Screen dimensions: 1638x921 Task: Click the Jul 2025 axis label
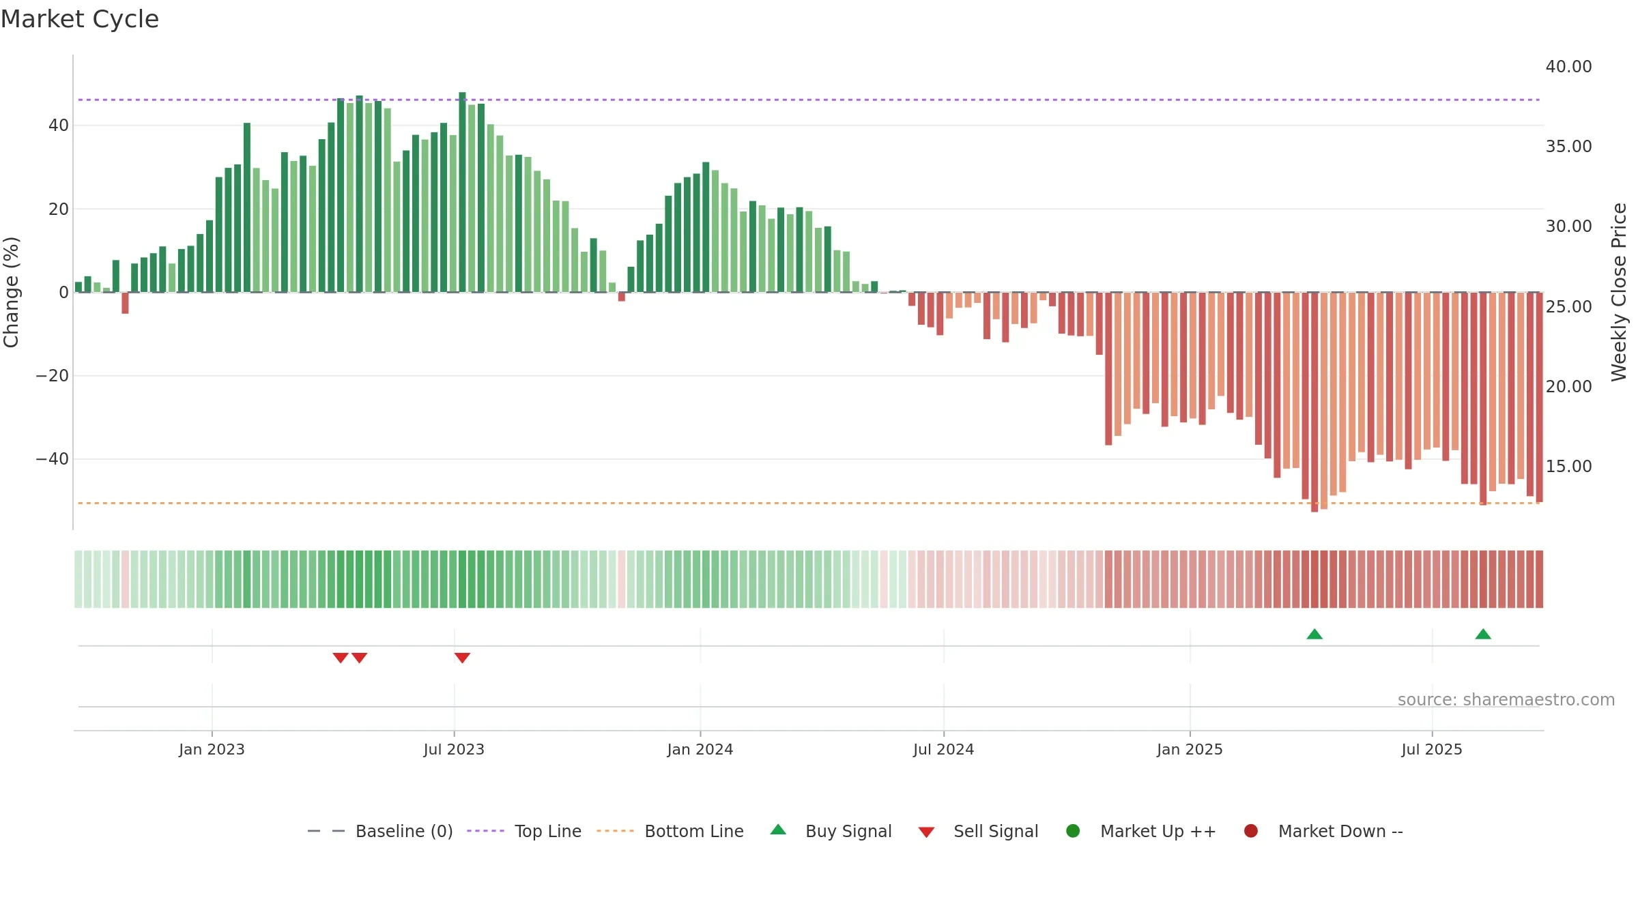pos(1432,749)
